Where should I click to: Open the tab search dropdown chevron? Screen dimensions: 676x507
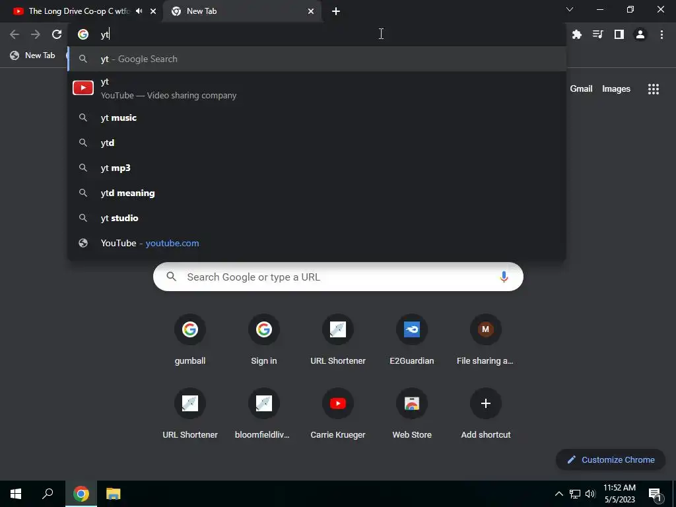570,9
